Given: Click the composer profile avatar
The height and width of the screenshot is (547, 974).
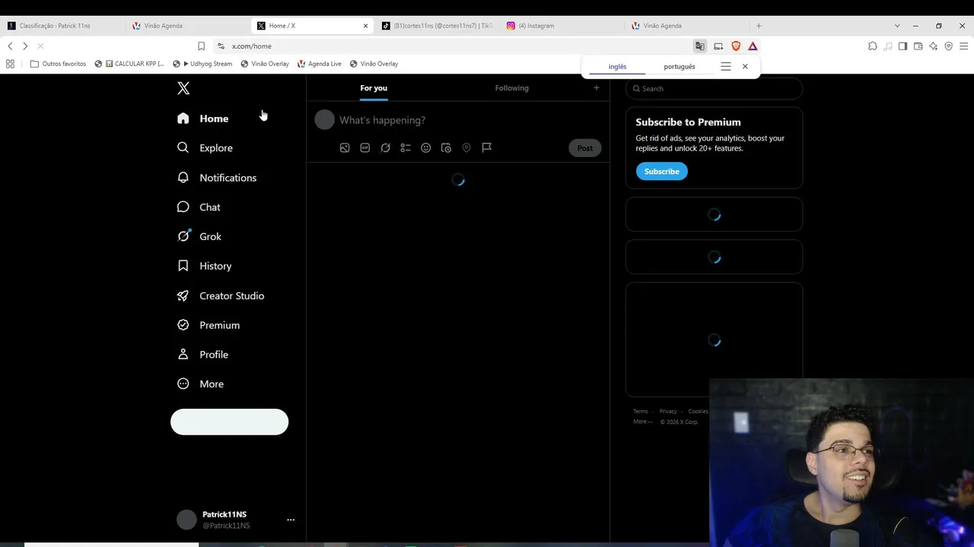Looking at the screenshot, I should [x=324, y=119].
